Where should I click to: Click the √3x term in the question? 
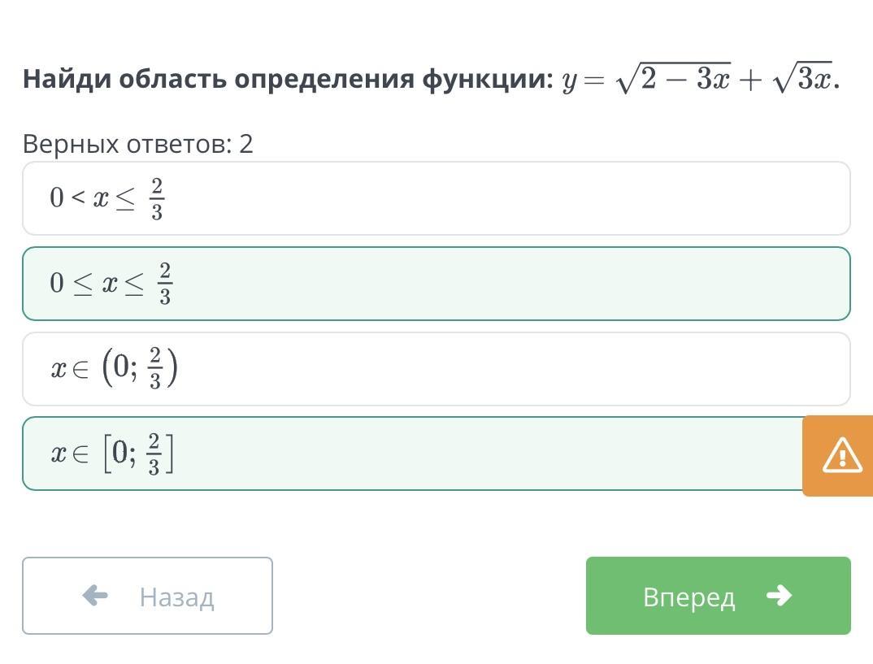pos(803,78)
